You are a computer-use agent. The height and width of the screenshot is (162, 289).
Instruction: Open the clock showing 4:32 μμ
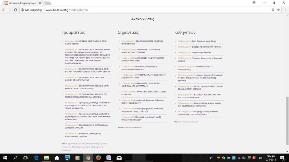[x=271, y=158]
